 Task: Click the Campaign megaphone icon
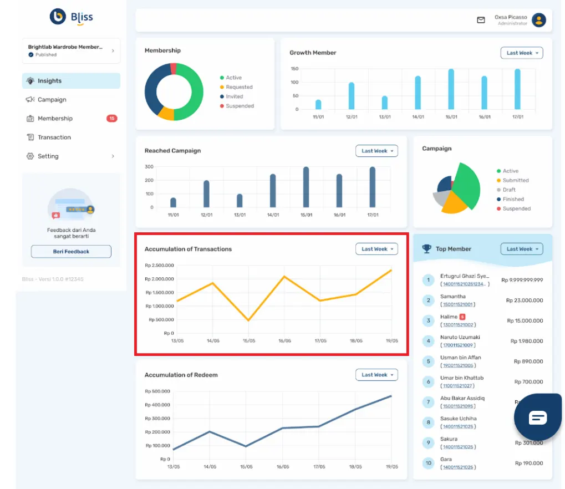pos(30,100)
